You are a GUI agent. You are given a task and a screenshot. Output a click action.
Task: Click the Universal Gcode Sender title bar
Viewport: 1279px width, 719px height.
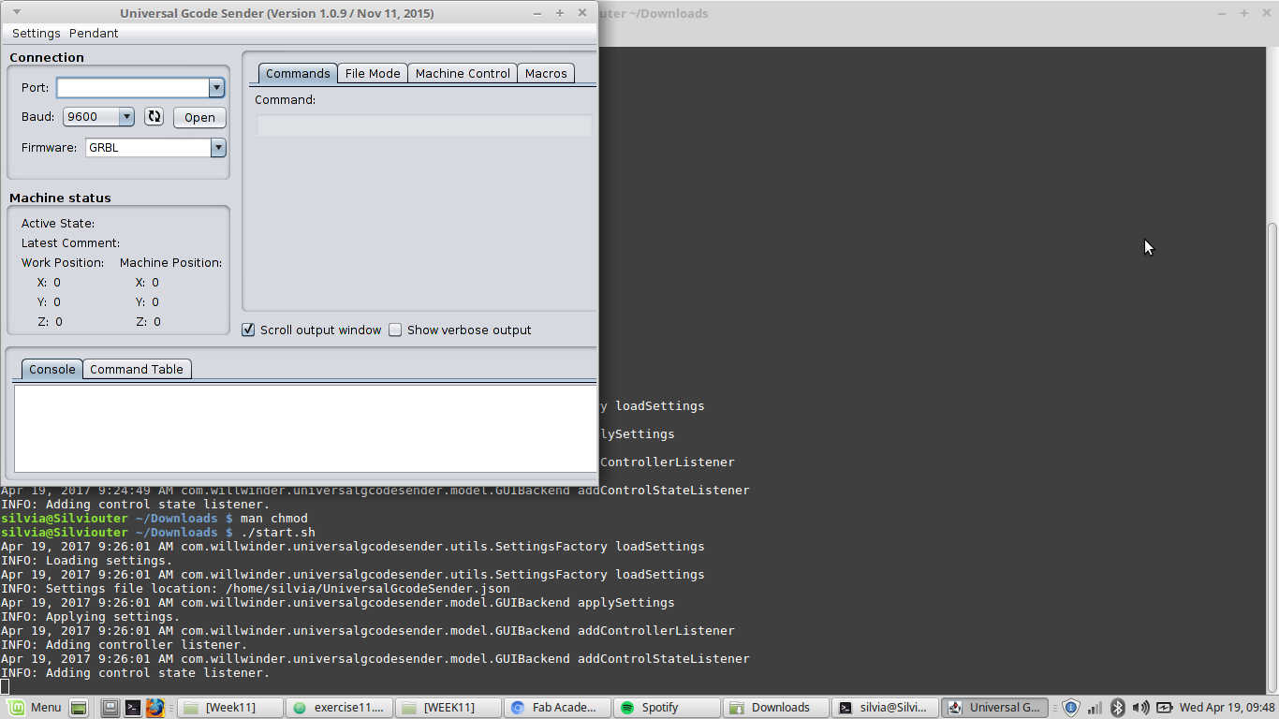[276, 13]
